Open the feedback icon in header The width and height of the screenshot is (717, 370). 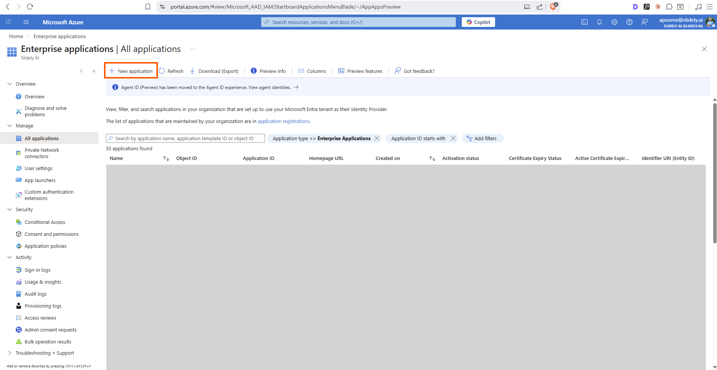[644, 22]
